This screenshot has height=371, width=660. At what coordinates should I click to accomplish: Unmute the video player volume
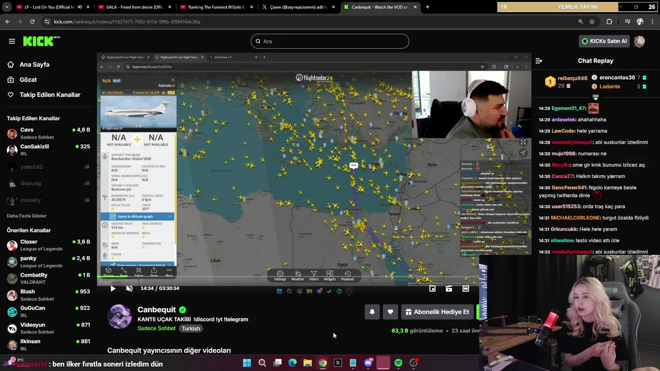129,289
